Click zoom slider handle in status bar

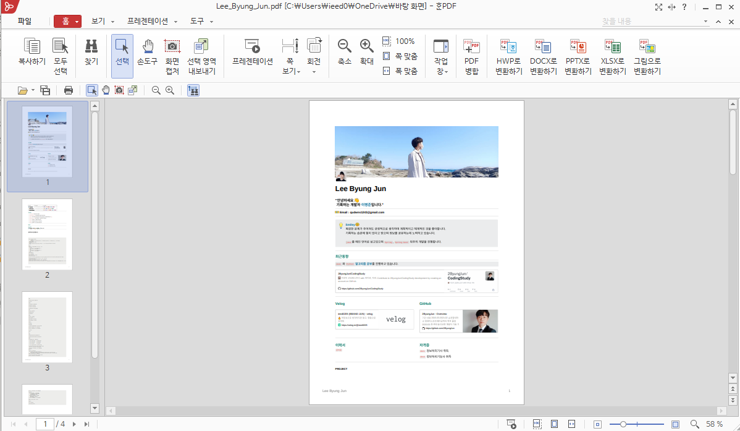(623, 424)
